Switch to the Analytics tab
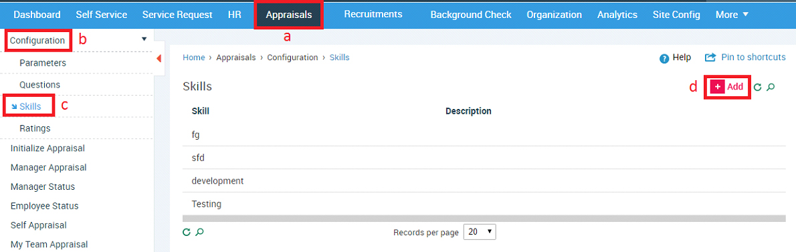The height and width of the screenshot is (252, 796). (617, 15)
